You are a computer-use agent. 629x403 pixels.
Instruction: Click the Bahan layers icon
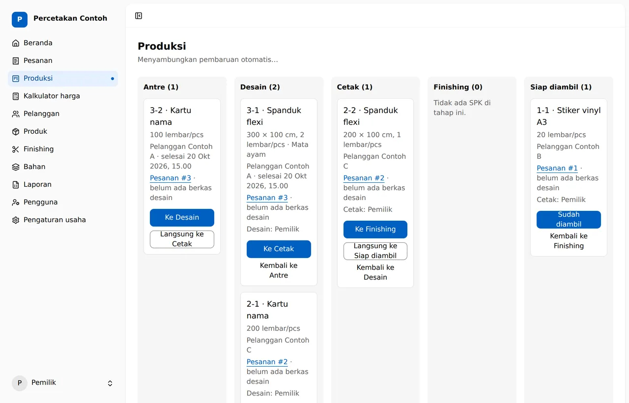pos(16,167)
